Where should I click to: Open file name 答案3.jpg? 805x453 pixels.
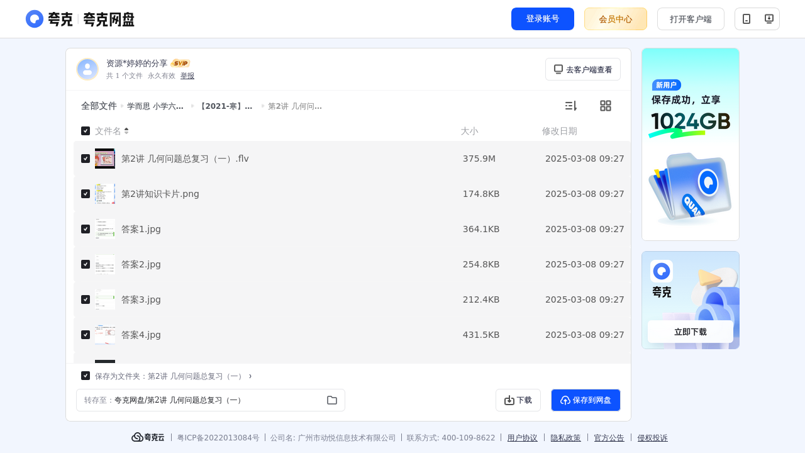141,299
